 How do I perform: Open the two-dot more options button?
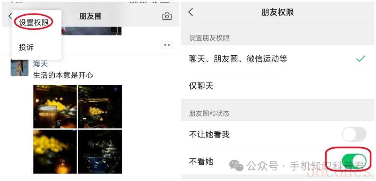tap(167, 45)
